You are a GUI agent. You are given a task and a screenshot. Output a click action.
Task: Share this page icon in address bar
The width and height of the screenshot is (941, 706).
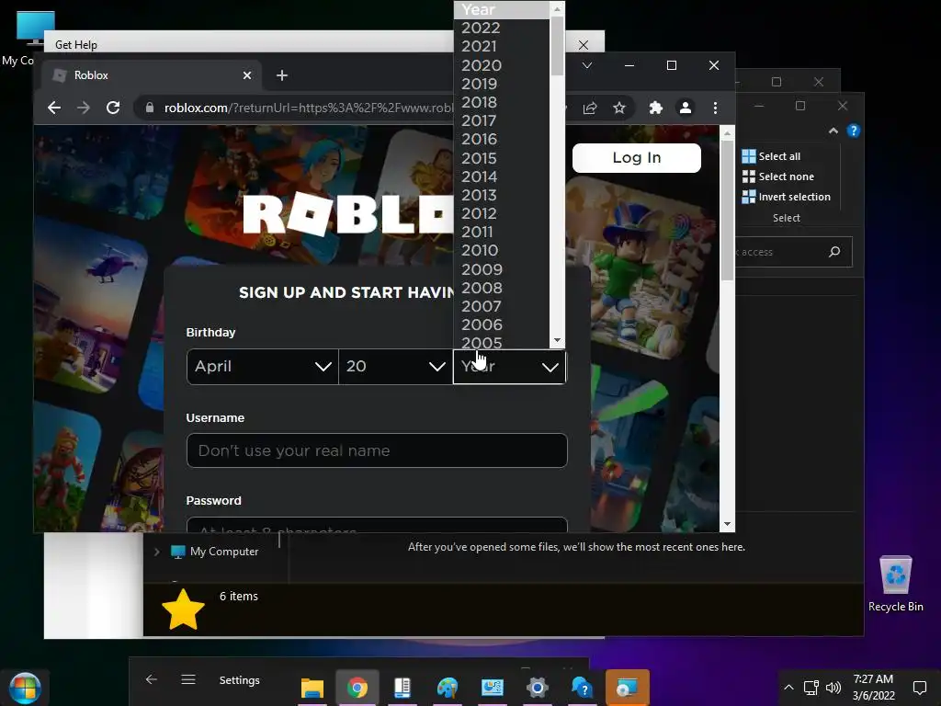590,108
